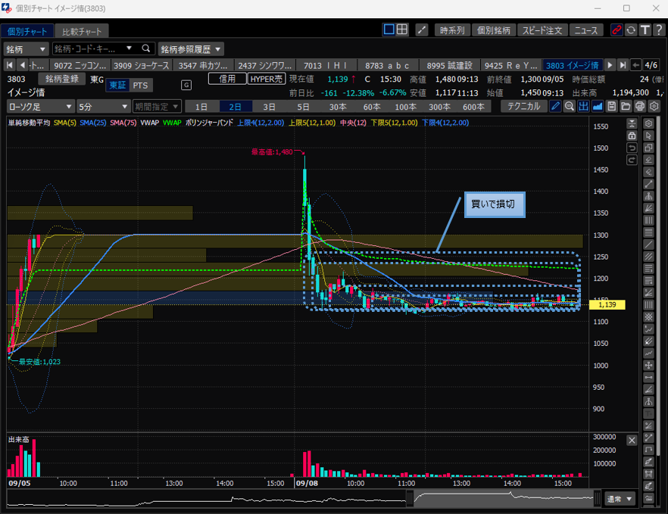This screenshot has height=514, width=668.
Task: Click the redo arrow beside the price scale
Action: [x=632, y=159]
